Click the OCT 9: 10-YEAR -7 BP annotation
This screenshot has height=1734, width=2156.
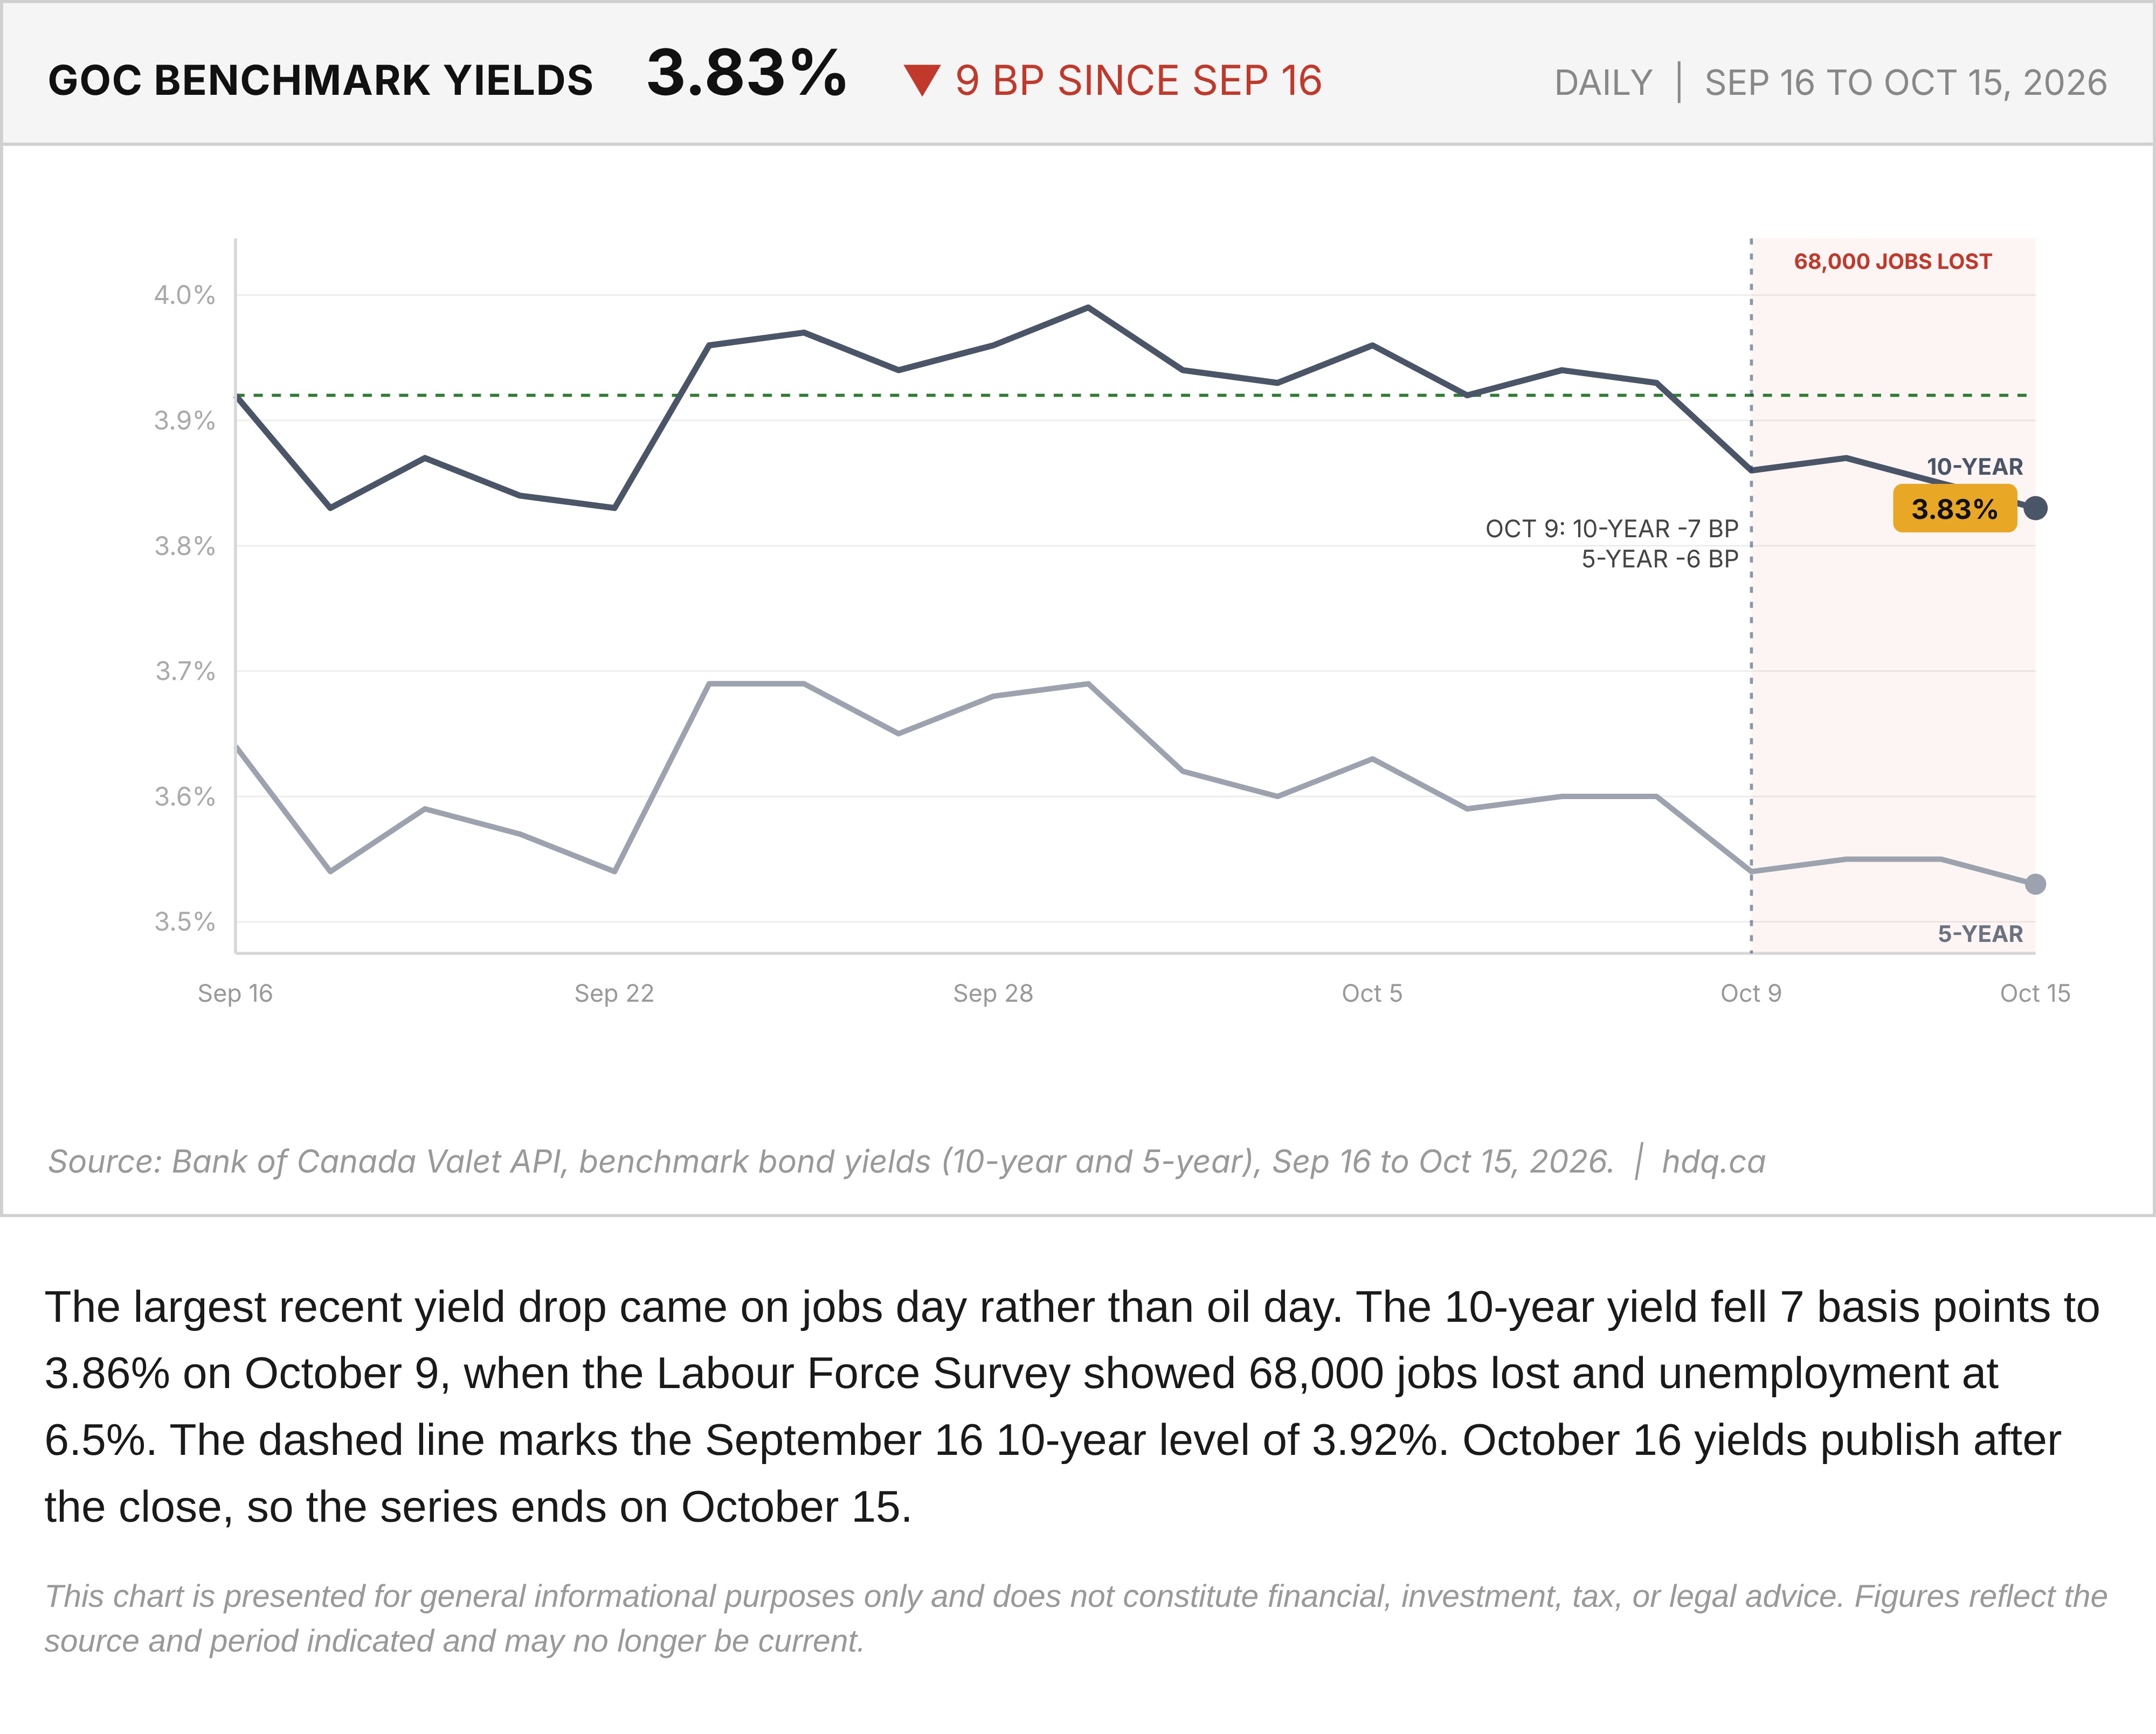(x=1612, y=529)
